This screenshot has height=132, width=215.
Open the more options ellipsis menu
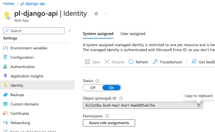coord(106,13)
